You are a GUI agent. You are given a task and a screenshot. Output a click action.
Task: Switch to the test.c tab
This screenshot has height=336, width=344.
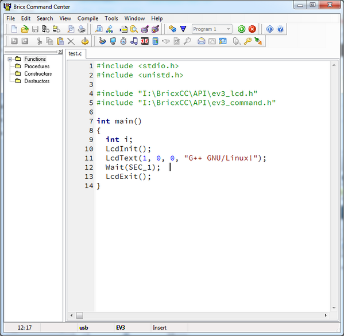(75, 54)
